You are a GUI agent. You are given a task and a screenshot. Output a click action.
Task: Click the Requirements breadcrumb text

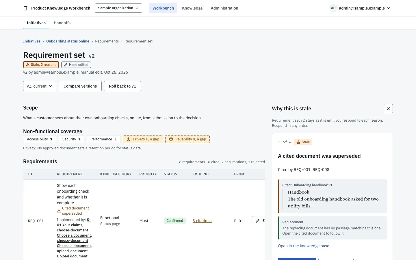tap(107, 41)
